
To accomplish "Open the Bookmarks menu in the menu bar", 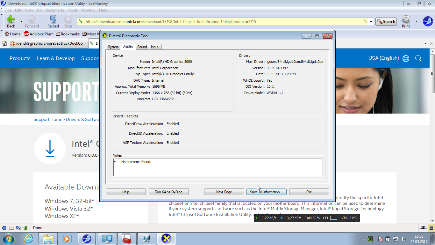I will (55, 10).
